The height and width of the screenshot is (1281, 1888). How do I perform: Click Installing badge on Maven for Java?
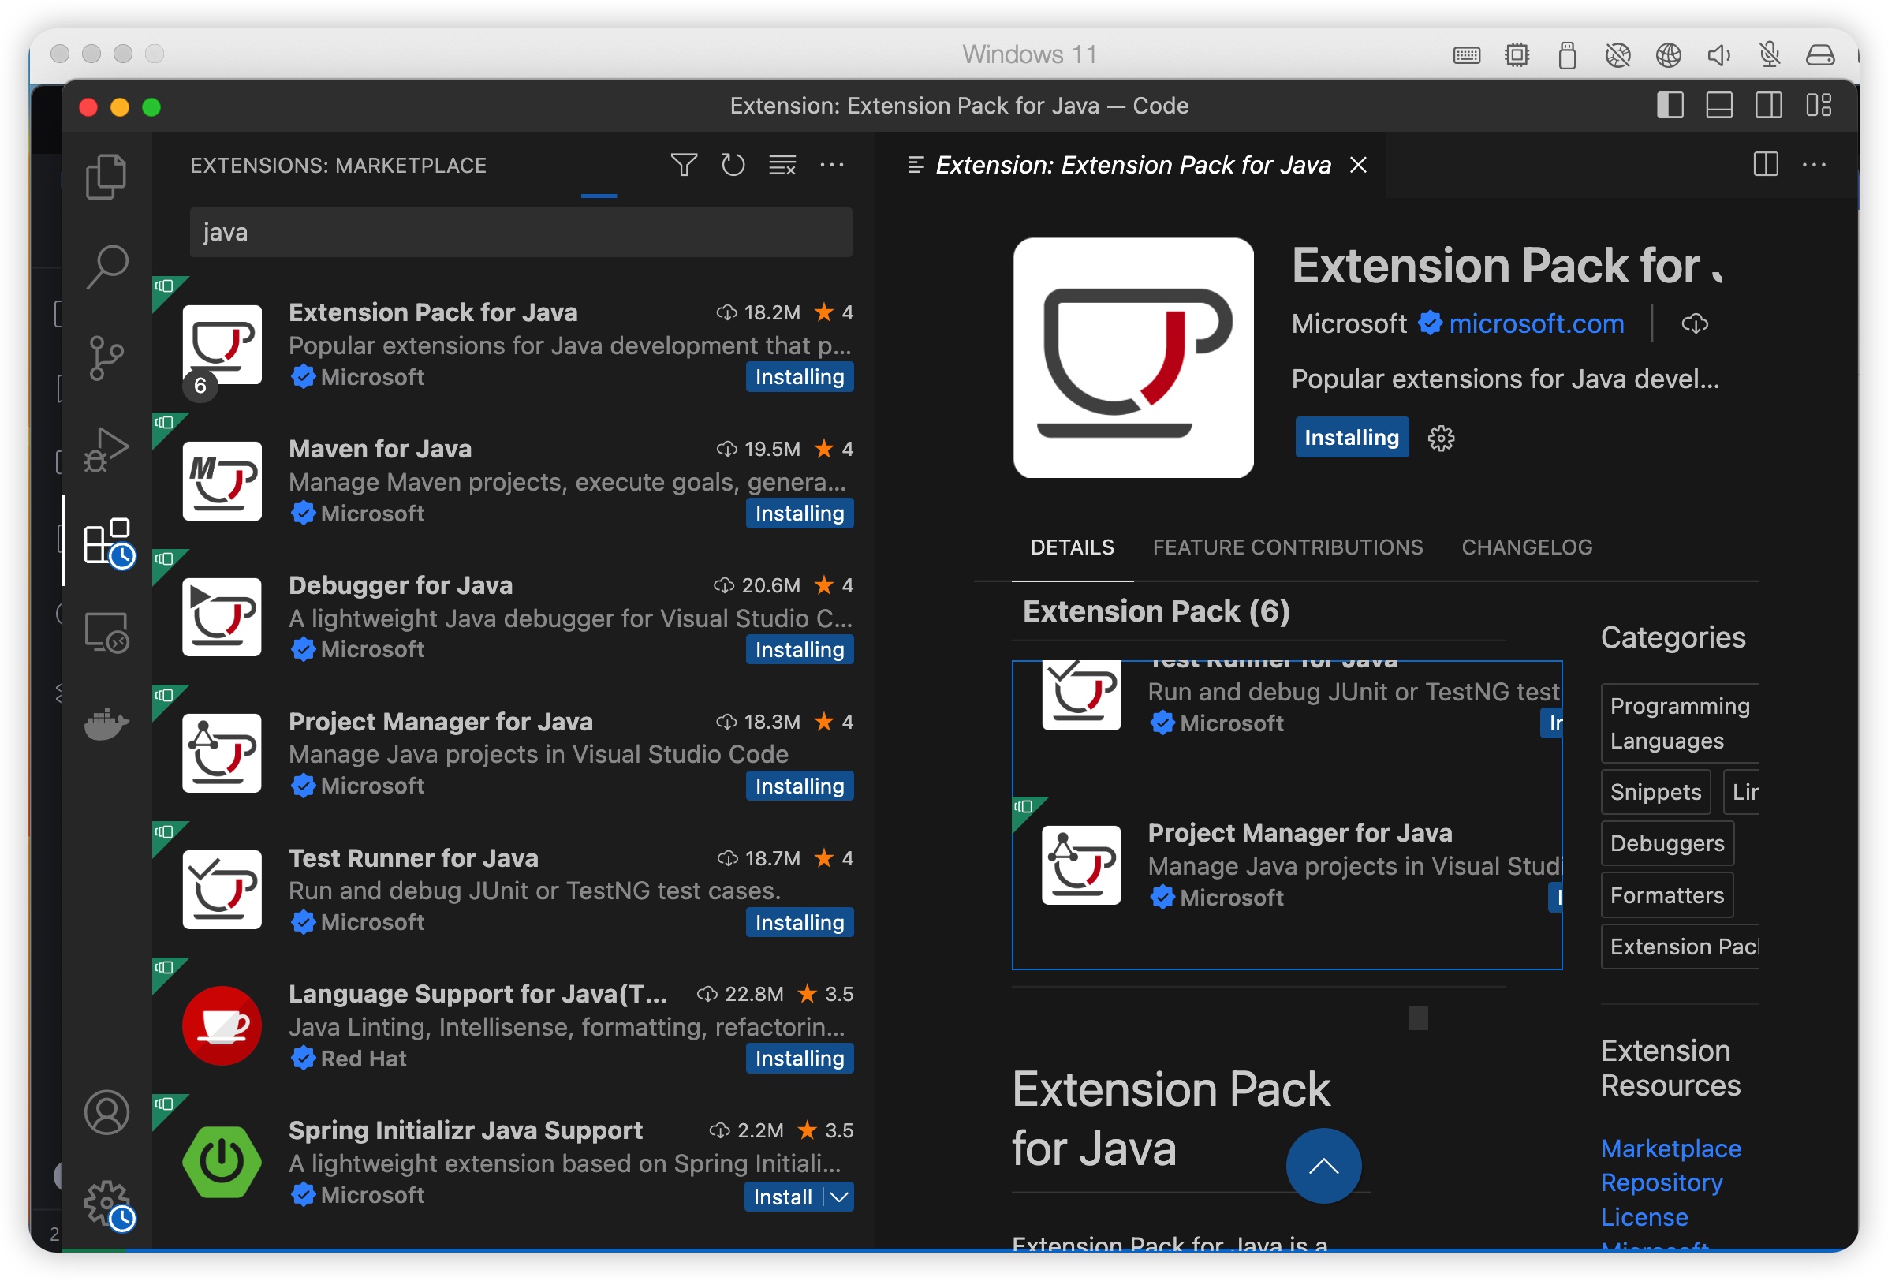(x=800, y=514)
